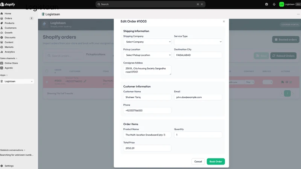The image size is (301, 169).
Task: Click the Cancel button
Action: coord(198,161)
